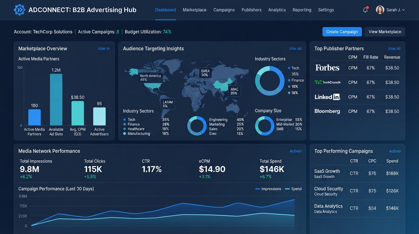Switch to the Dashboard tab
This screenshot has width=419, height=234.
(x=165, y=10)
